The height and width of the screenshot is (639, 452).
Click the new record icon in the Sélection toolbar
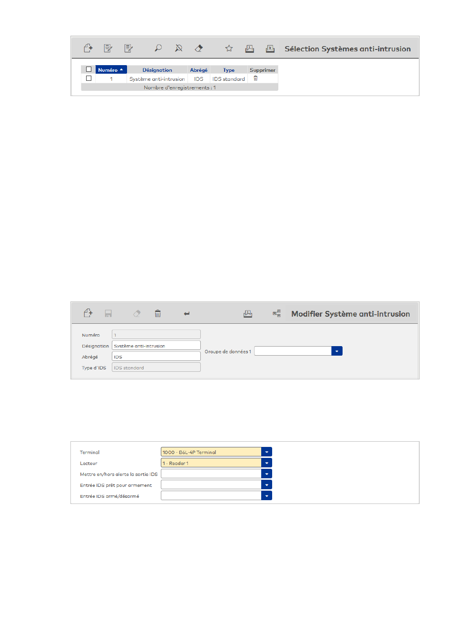88,48
